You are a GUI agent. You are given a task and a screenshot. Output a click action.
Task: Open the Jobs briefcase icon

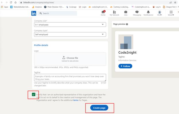click(126, 12)
